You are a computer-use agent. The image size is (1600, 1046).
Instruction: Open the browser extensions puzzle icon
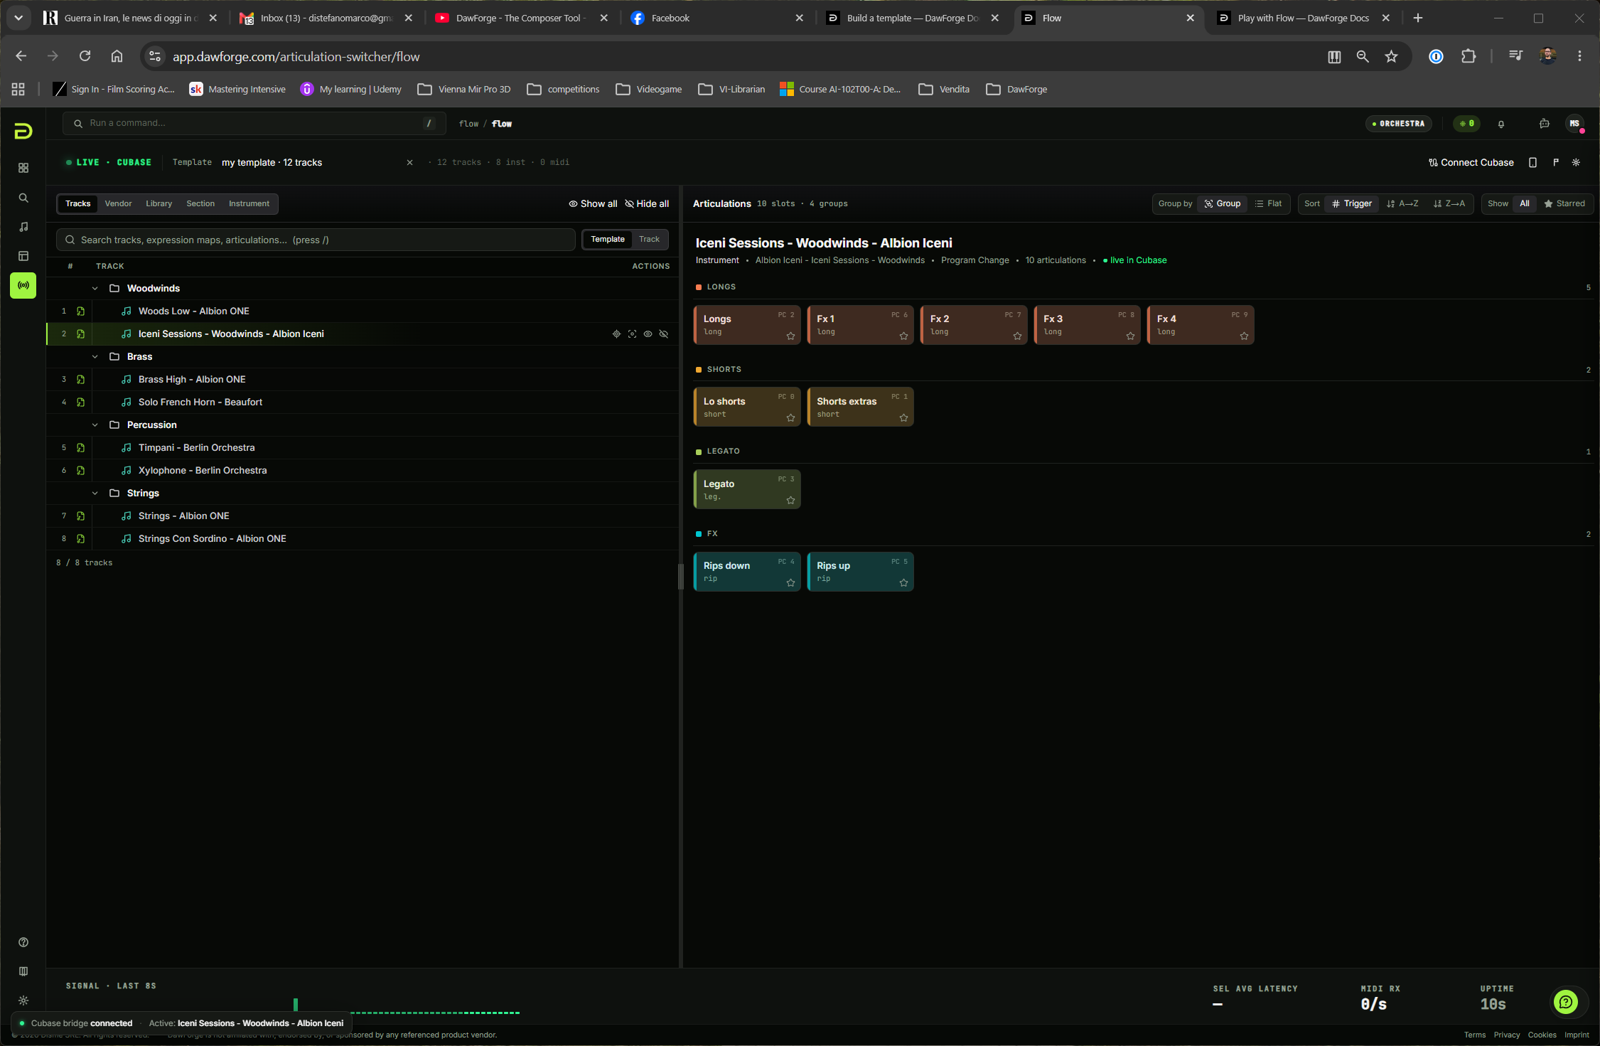(1469, 57)
